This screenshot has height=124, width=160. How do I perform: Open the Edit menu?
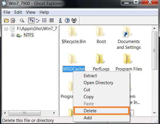tap(18, 12)
